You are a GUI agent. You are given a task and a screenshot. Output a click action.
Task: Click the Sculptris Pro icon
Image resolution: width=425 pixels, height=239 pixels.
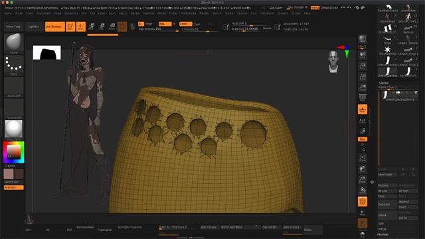[x=133, y=27]
